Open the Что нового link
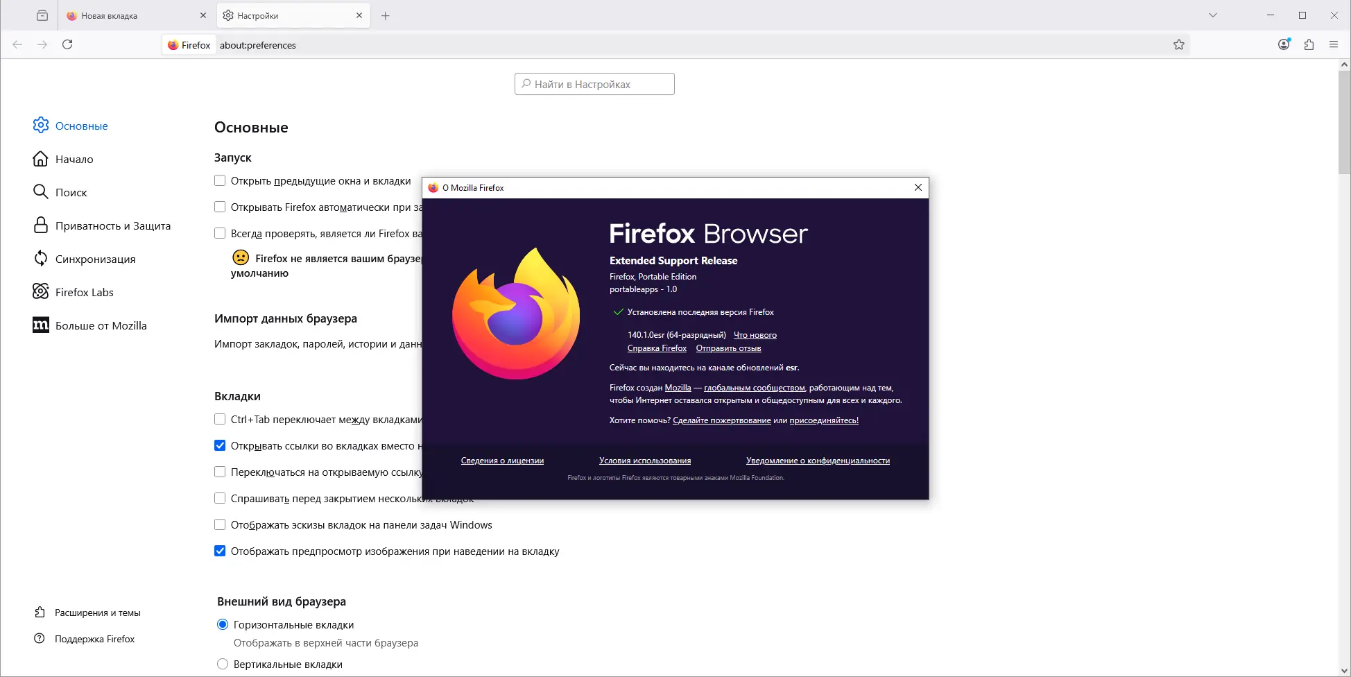This screenshot has width=1351, height=677. tap(755, 335)
